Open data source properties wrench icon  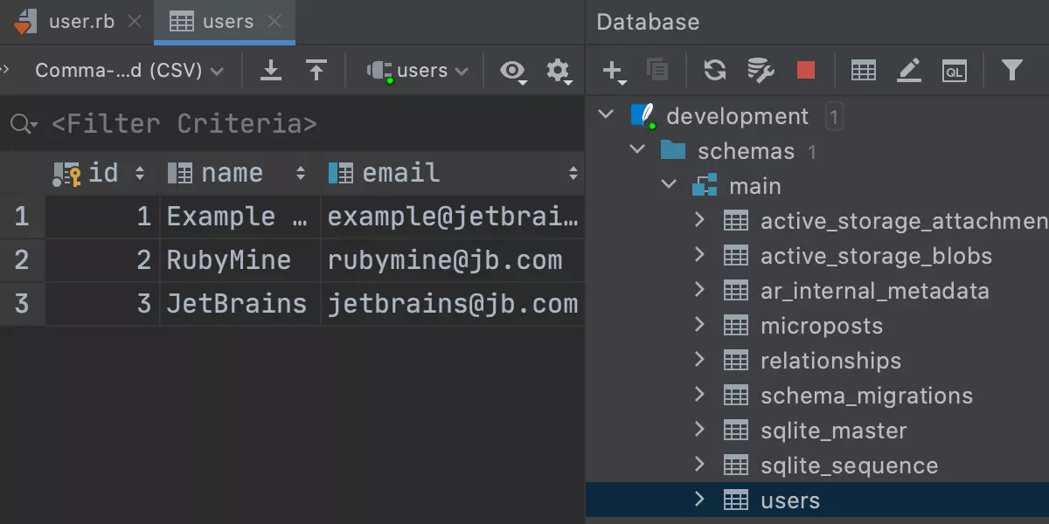(x=761, y=71)
